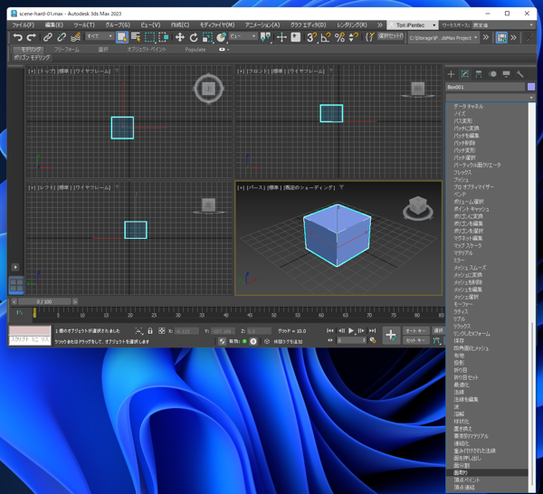Open the すべて selection filter dropdown
This screenshot has height=494, width=543.
(x=100, y=36)
